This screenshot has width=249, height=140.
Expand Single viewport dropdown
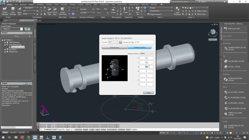click(155, 14)
